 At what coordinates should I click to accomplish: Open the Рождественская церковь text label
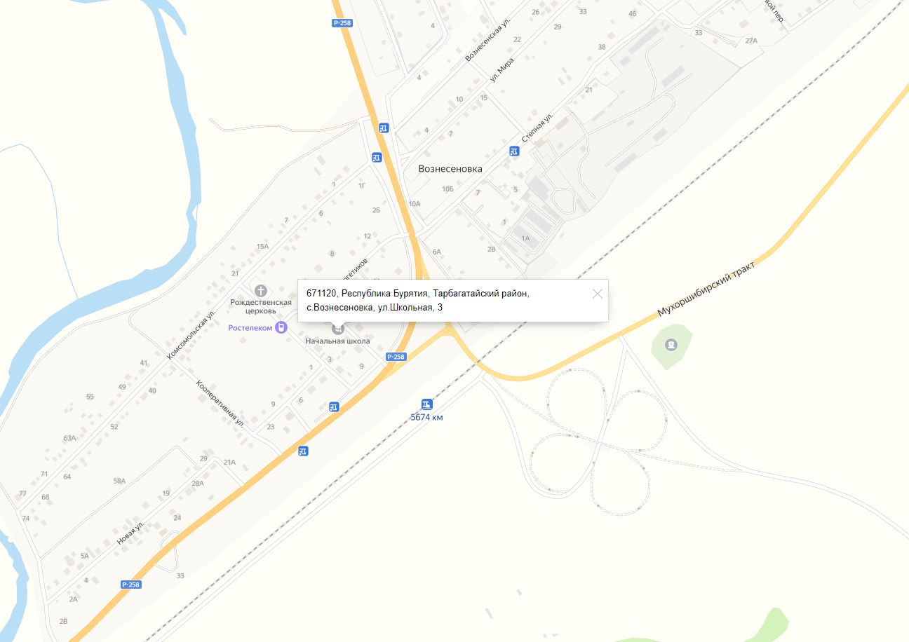[262, 306]
